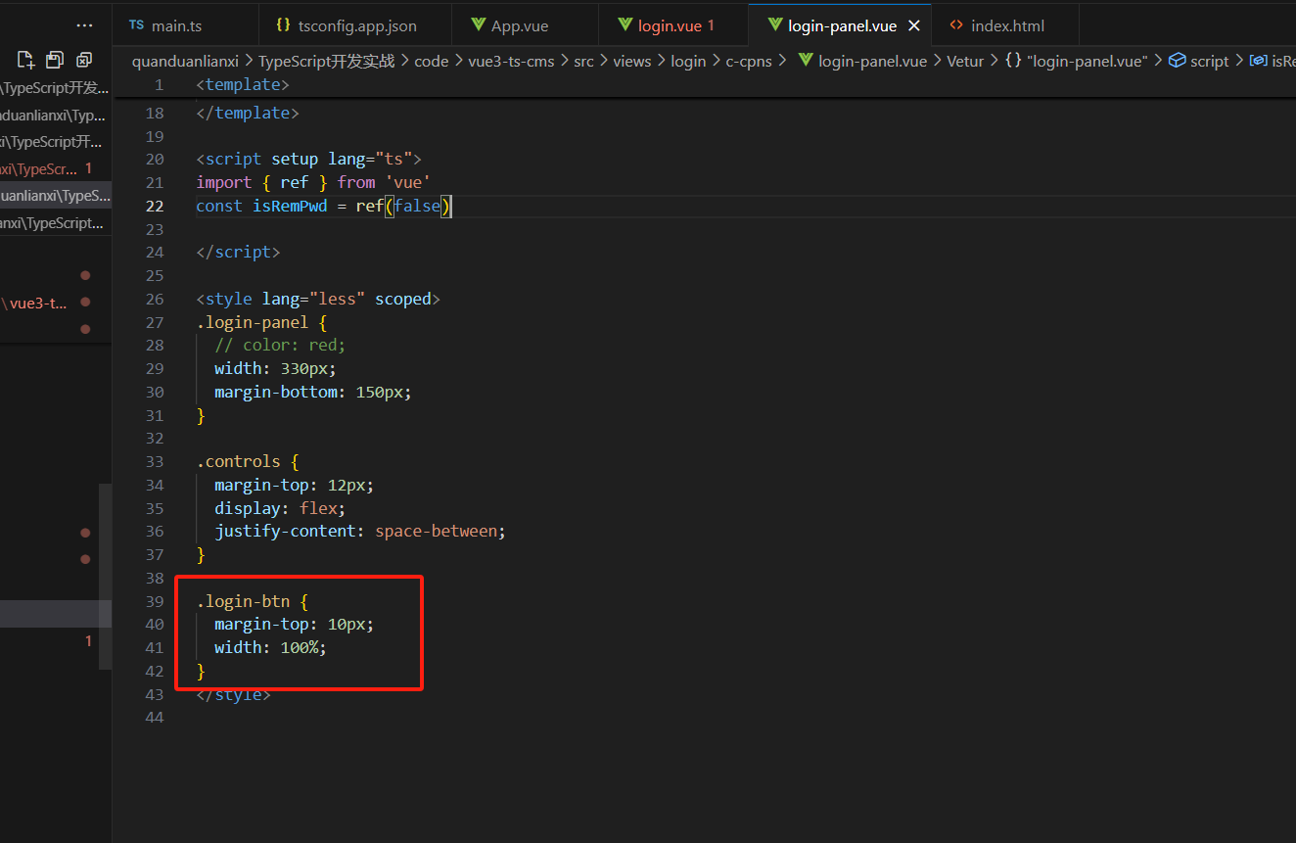Screen dimensions: 1296x843
Task: Switch to the App.vue tab
Action: [x=525, y=25]
